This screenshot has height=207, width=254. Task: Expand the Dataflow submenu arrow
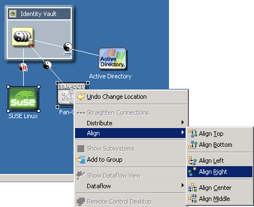click(x=183, y=185)
